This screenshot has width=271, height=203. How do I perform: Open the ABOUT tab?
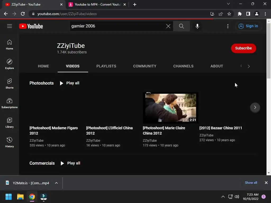pos(217,66)
